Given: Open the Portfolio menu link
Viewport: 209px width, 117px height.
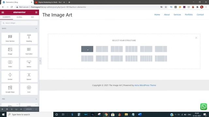Looking at the screenshot, I should tap(189, 15).
